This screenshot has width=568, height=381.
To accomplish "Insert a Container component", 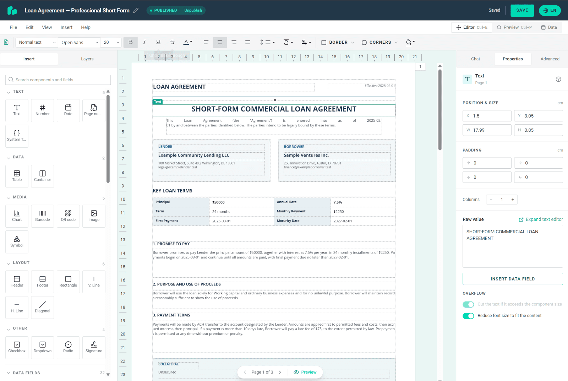I will [x=43, y=176].
